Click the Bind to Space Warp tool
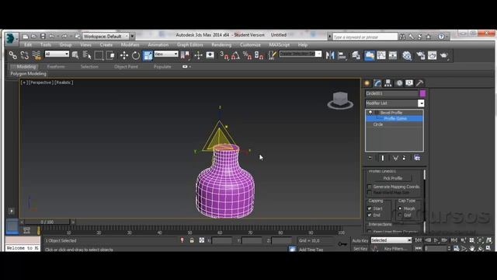 [x=36, y=55]
